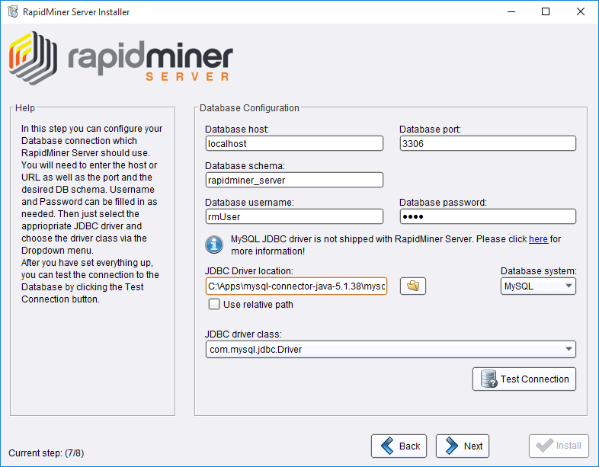Click the blue info icon
599x467 pixels.
pyautogui.click(x=214, y=245)
